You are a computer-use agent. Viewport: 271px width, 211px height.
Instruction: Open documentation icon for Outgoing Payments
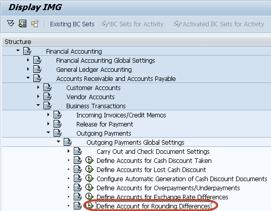point(58,133)
